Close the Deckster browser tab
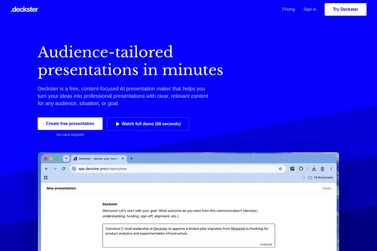This screenshot has height=251, width=377. tap(123, 158)
